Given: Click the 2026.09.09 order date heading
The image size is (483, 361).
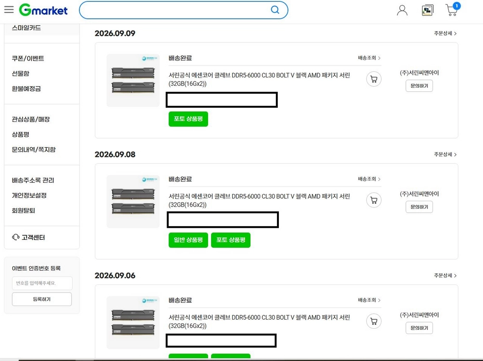Looking at the screenshot, I should pos(115,33).
